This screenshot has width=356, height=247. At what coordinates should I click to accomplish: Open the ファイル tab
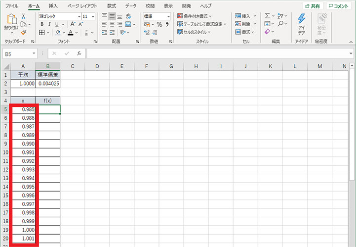pos(12,6)
